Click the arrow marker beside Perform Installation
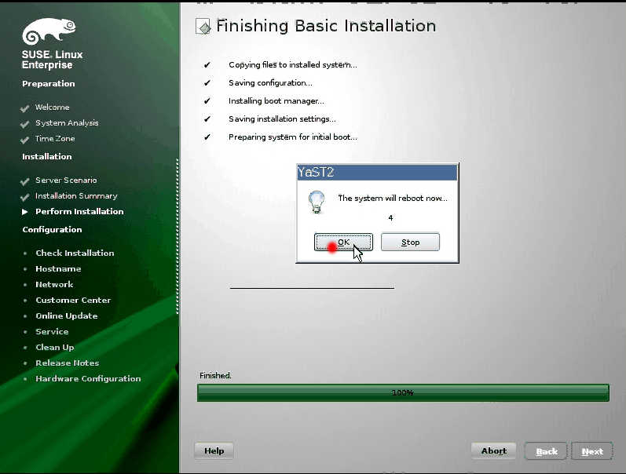The image size is (626, 474). pos(25,211)
